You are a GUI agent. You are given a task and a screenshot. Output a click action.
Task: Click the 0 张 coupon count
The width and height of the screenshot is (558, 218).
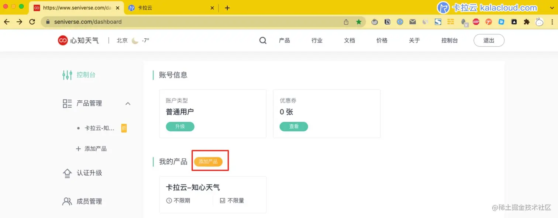[286, 112]
